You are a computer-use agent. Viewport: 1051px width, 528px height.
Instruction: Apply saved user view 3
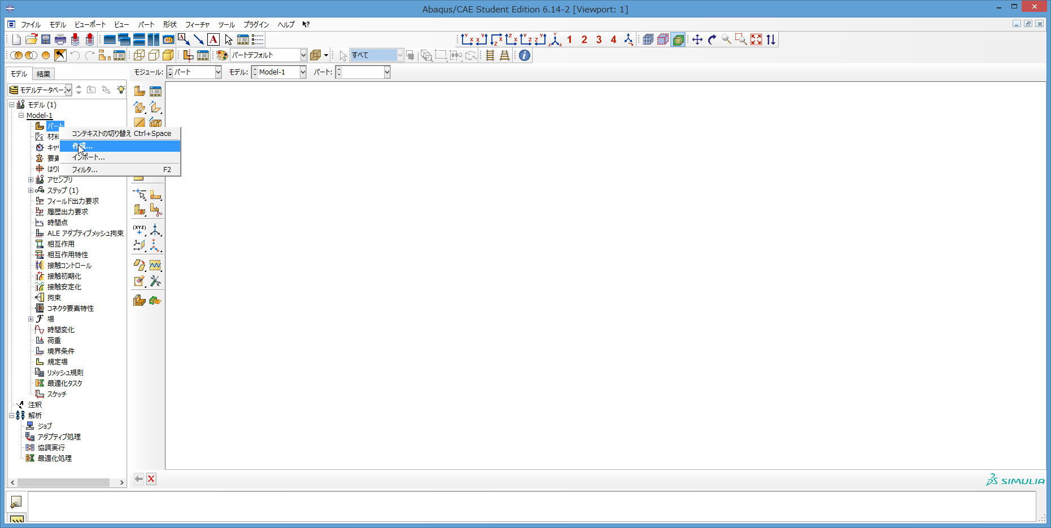click(x=599, y=39)
